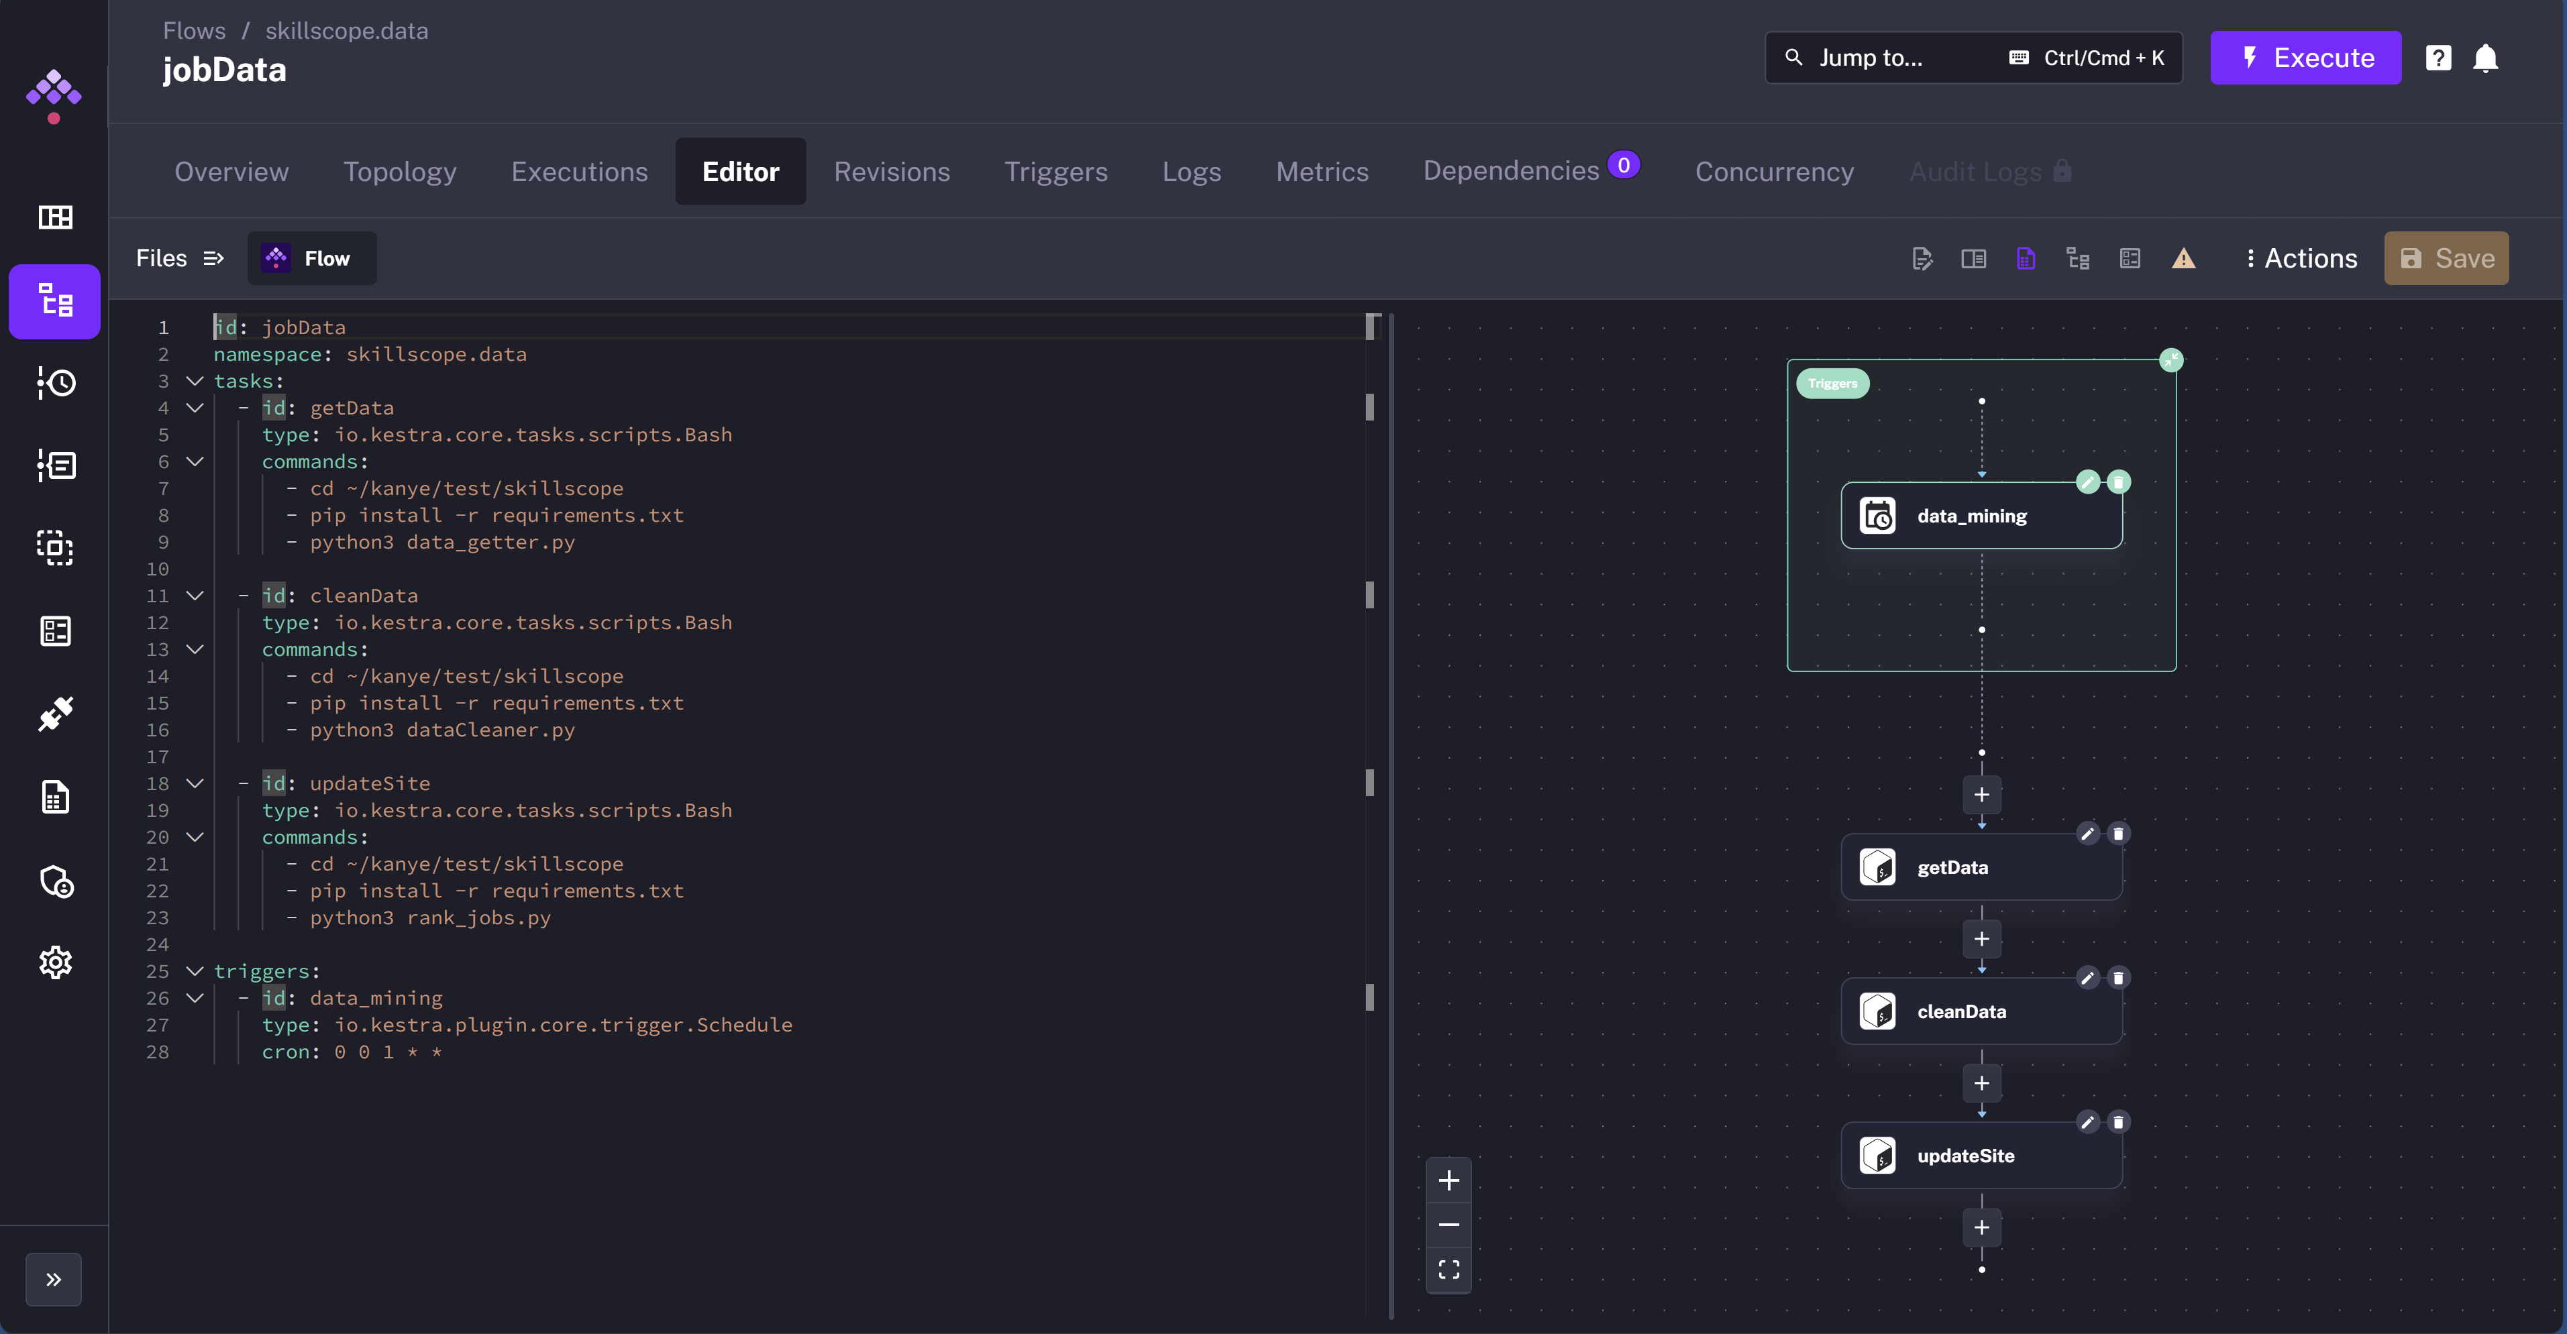Viewport: 2567px width, 1334px height.
Task: Open the Executions history sidebar icon
Action: [55, 382]
